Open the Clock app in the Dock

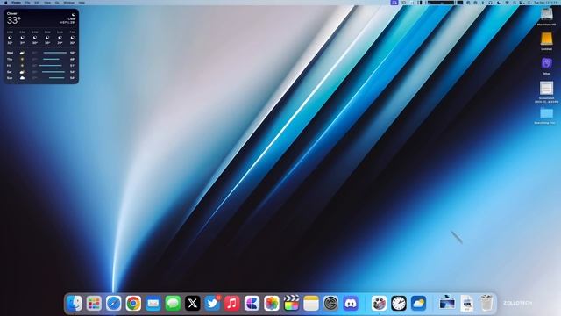pos(399,304)
